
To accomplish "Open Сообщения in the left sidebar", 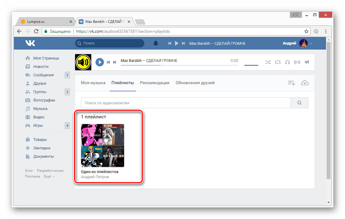I will pyautogui.click(x=43, y=75).
